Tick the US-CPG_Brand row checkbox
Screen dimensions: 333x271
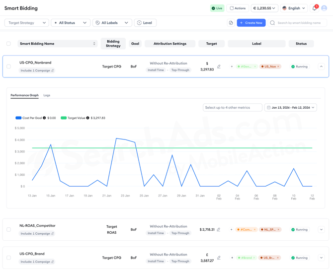coord(8,258)
